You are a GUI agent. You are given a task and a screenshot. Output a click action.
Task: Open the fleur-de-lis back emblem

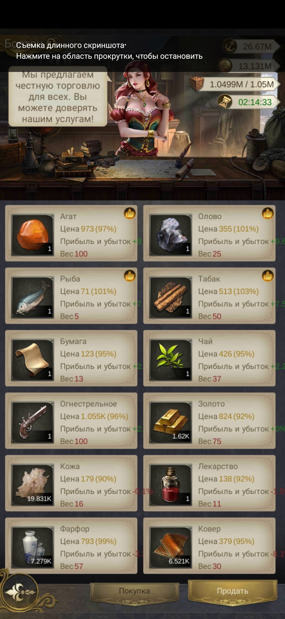20,591
